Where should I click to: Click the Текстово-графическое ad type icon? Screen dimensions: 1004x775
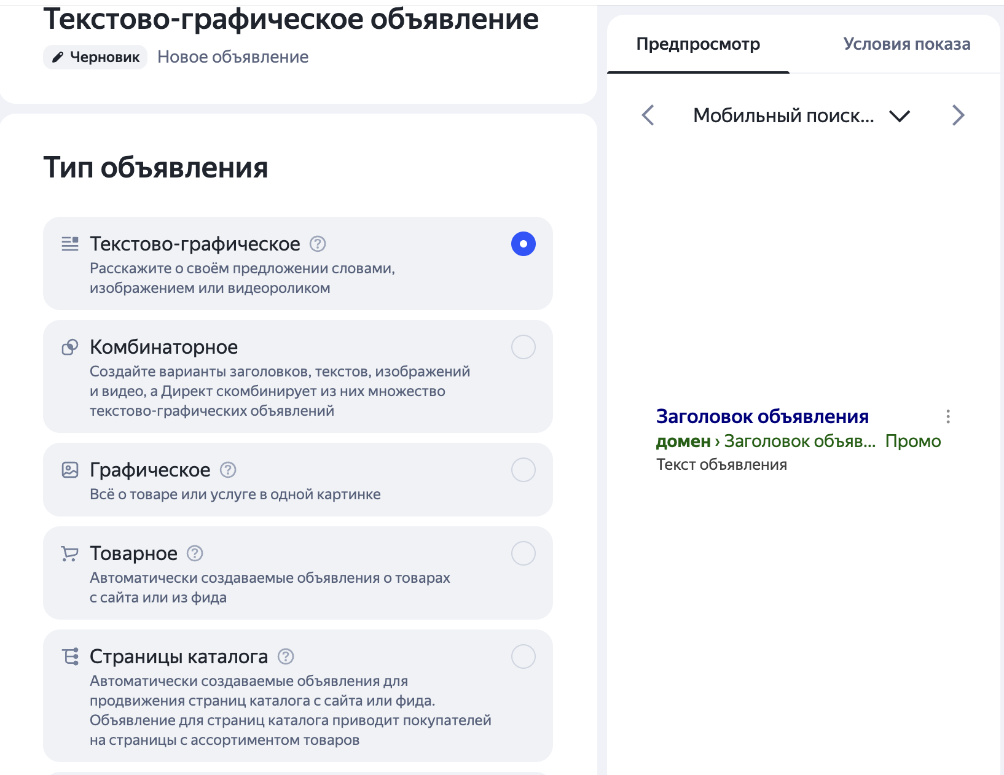(70, 243)
